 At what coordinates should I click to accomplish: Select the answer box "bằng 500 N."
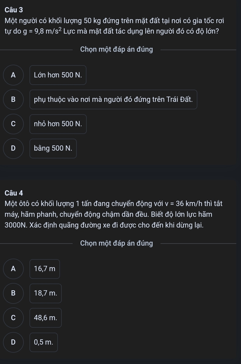53,149
